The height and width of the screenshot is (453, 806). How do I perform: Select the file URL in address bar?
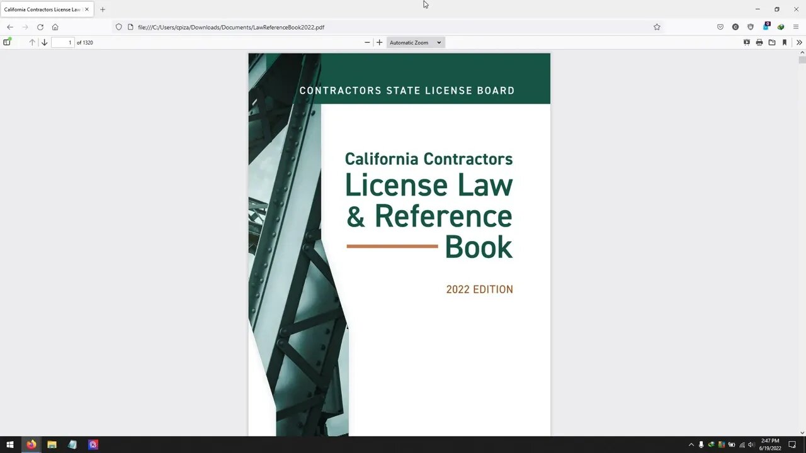tap(231, 27)
